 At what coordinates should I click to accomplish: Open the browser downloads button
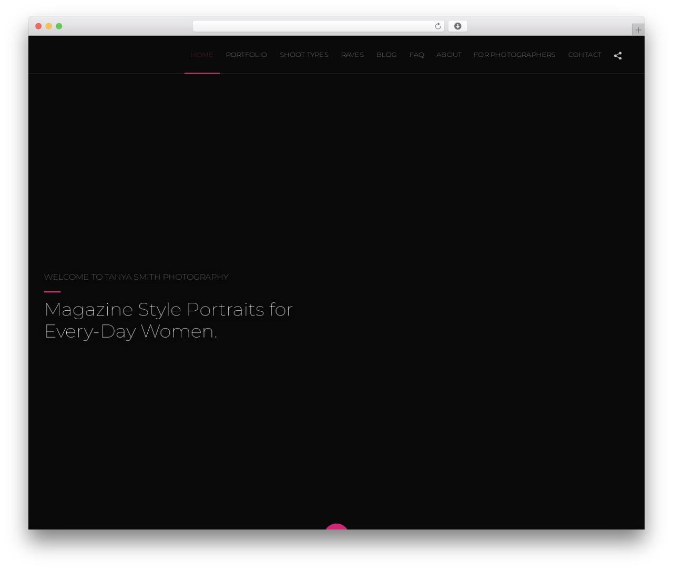pos(457,26)
